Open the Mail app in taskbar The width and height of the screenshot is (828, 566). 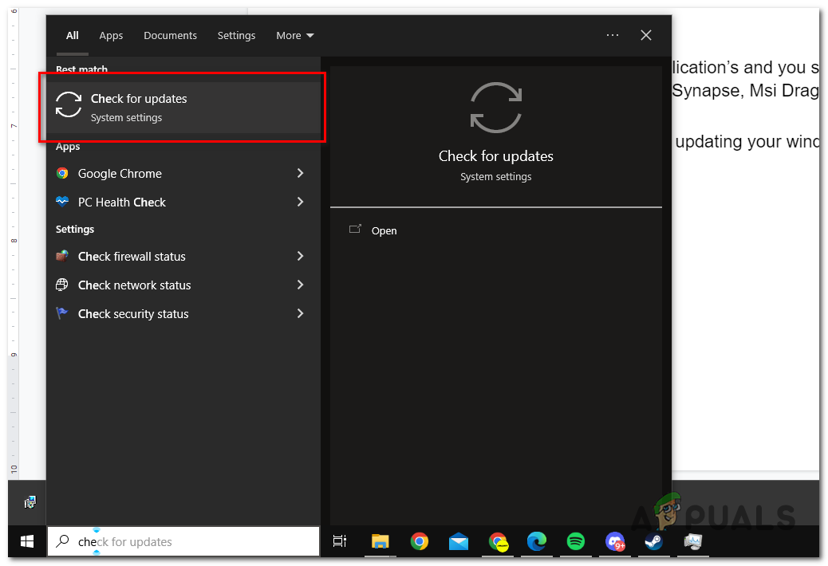point(458,541)
